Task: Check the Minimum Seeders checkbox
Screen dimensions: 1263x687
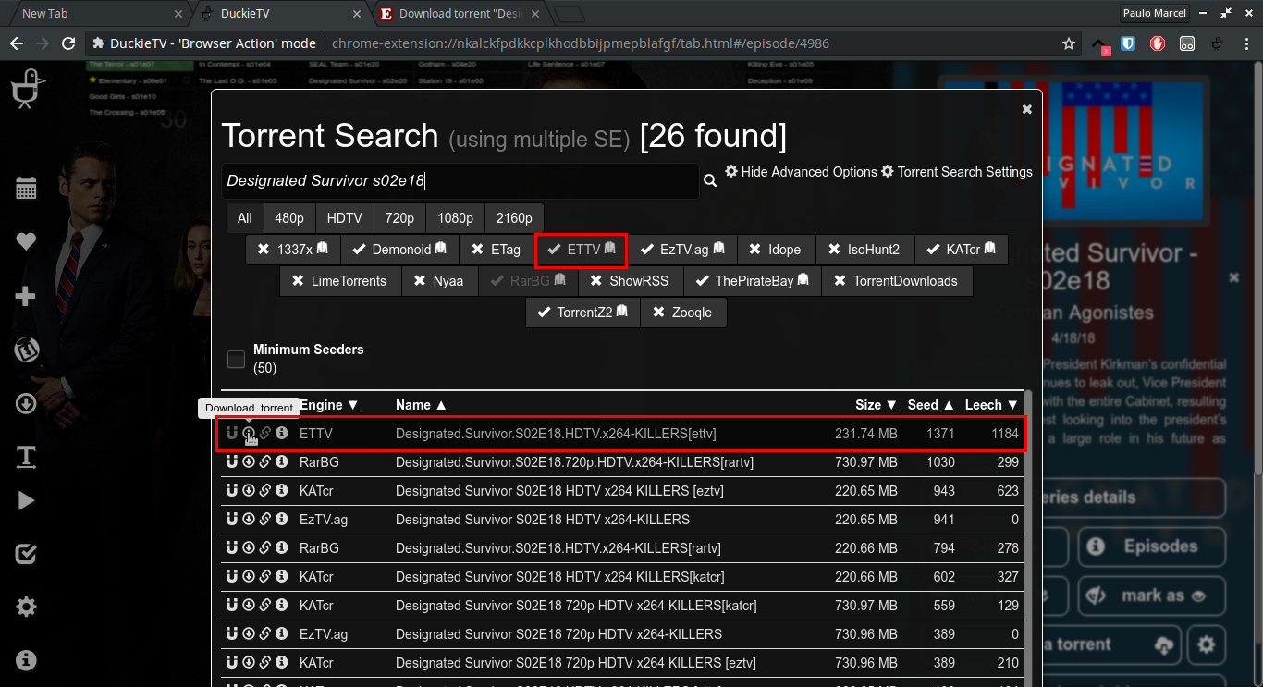Action: tap(237, 359)
